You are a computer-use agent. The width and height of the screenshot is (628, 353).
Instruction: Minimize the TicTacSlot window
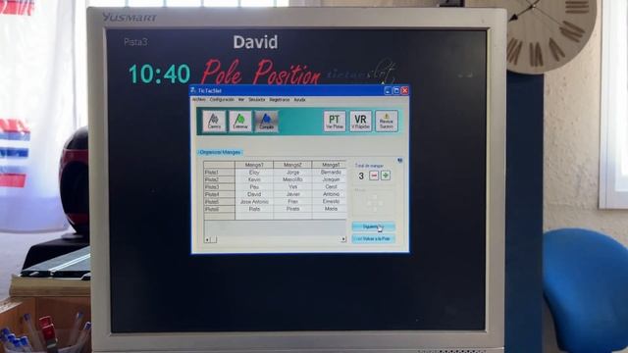(x=388, y=91)
